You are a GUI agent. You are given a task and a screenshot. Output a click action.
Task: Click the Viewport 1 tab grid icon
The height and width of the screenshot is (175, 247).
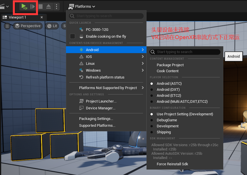5,17
